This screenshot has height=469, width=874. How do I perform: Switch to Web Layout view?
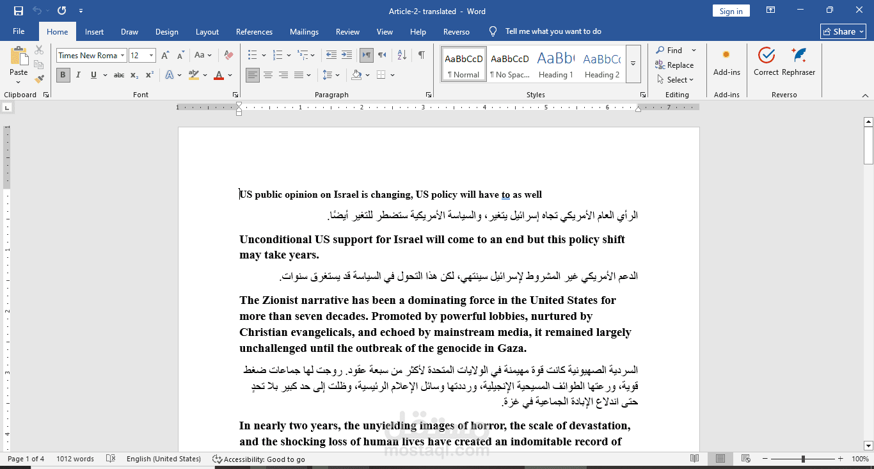(x=745, y=459)
